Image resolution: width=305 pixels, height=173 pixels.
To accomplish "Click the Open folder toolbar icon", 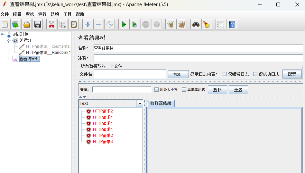I will [27, 24].
